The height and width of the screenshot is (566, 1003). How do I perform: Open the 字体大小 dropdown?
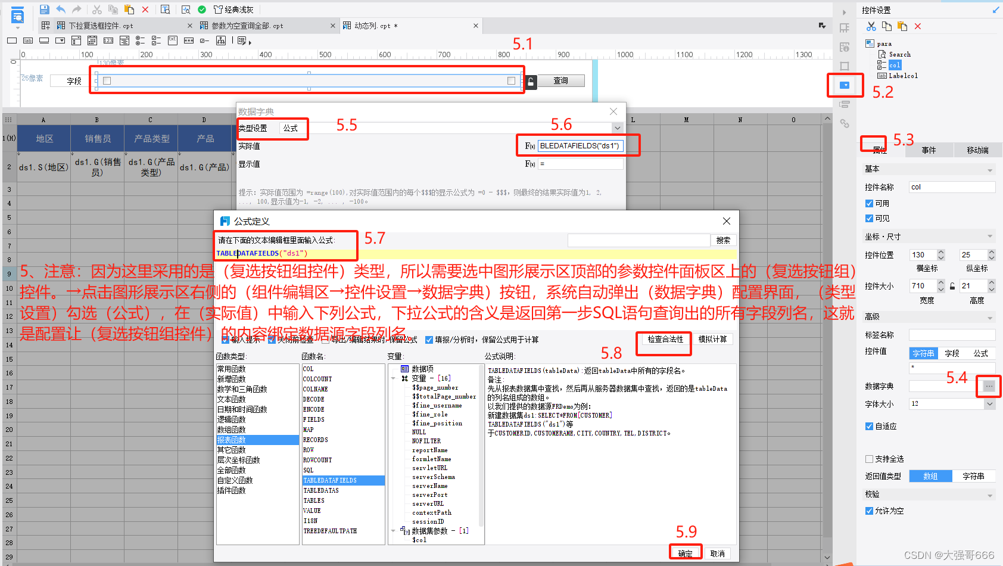989,404
